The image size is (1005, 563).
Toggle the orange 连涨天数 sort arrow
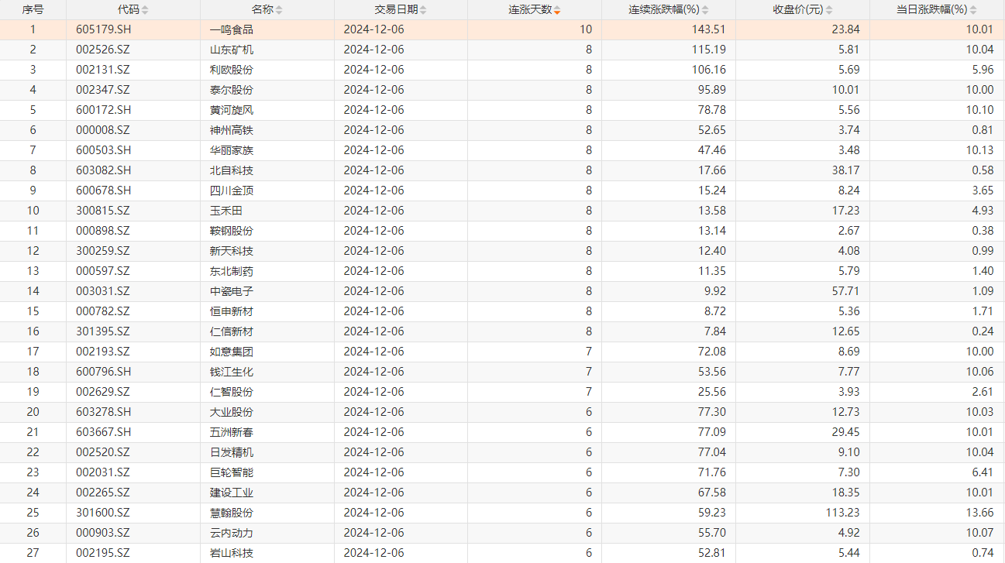(557, 10)
